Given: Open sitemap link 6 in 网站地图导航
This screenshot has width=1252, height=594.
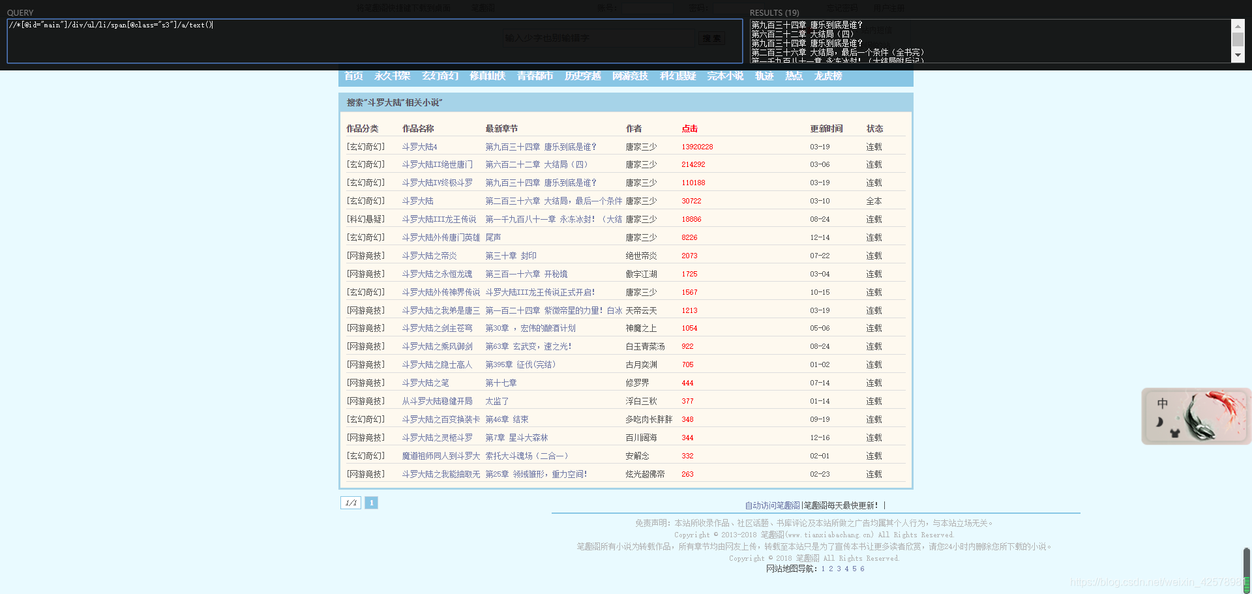Looking at the screenshot, I should [862, 569].
